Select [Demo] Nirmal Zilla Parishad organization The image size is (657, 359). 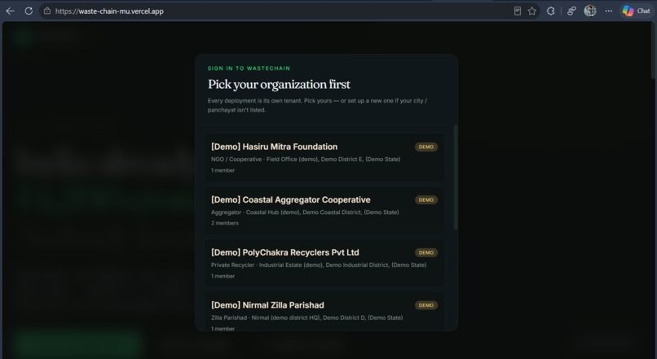(324, 312)
